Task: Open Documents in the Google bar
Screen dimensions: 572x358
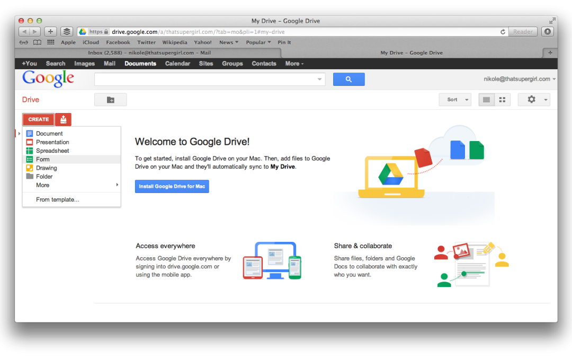Action: click(140, 64)
